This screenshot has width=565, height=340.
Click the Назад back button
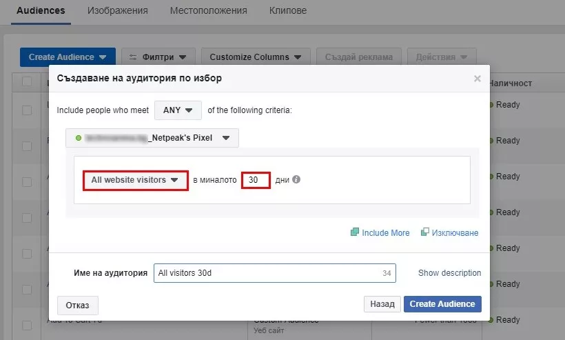pyautogui.click(x=382, y=304)
